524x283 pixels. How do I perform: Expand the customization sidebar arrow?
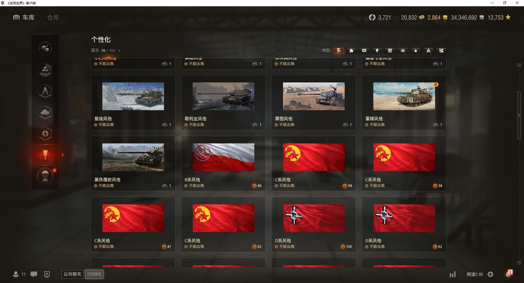(62, 155)
